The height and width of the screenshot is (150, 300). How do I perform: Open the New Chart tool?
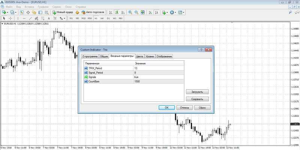[4, 12]
